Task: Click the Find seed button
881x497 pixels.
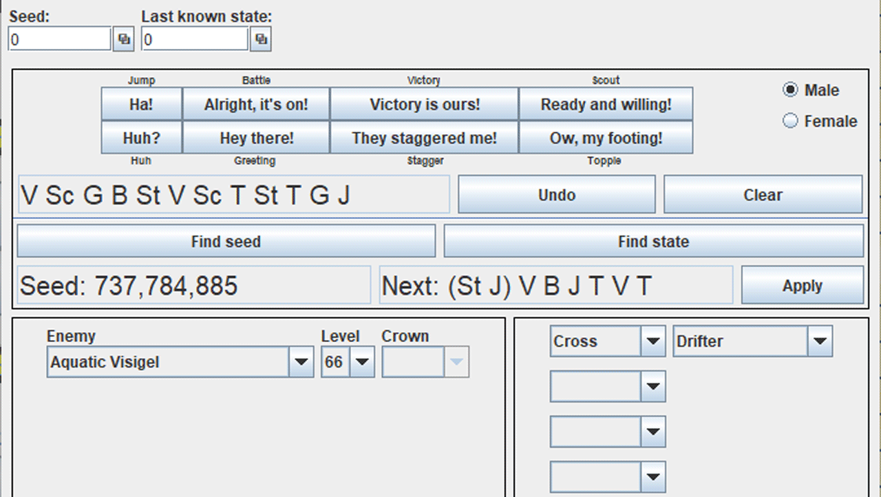Action: [x=226, y=242]
